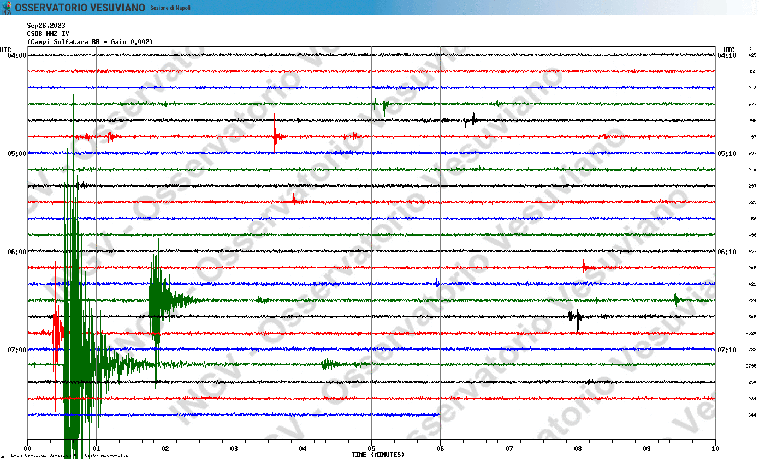This screenshot has width=759, height=463.
Task: Click minute tick label 00
Action: pos(27,449)
